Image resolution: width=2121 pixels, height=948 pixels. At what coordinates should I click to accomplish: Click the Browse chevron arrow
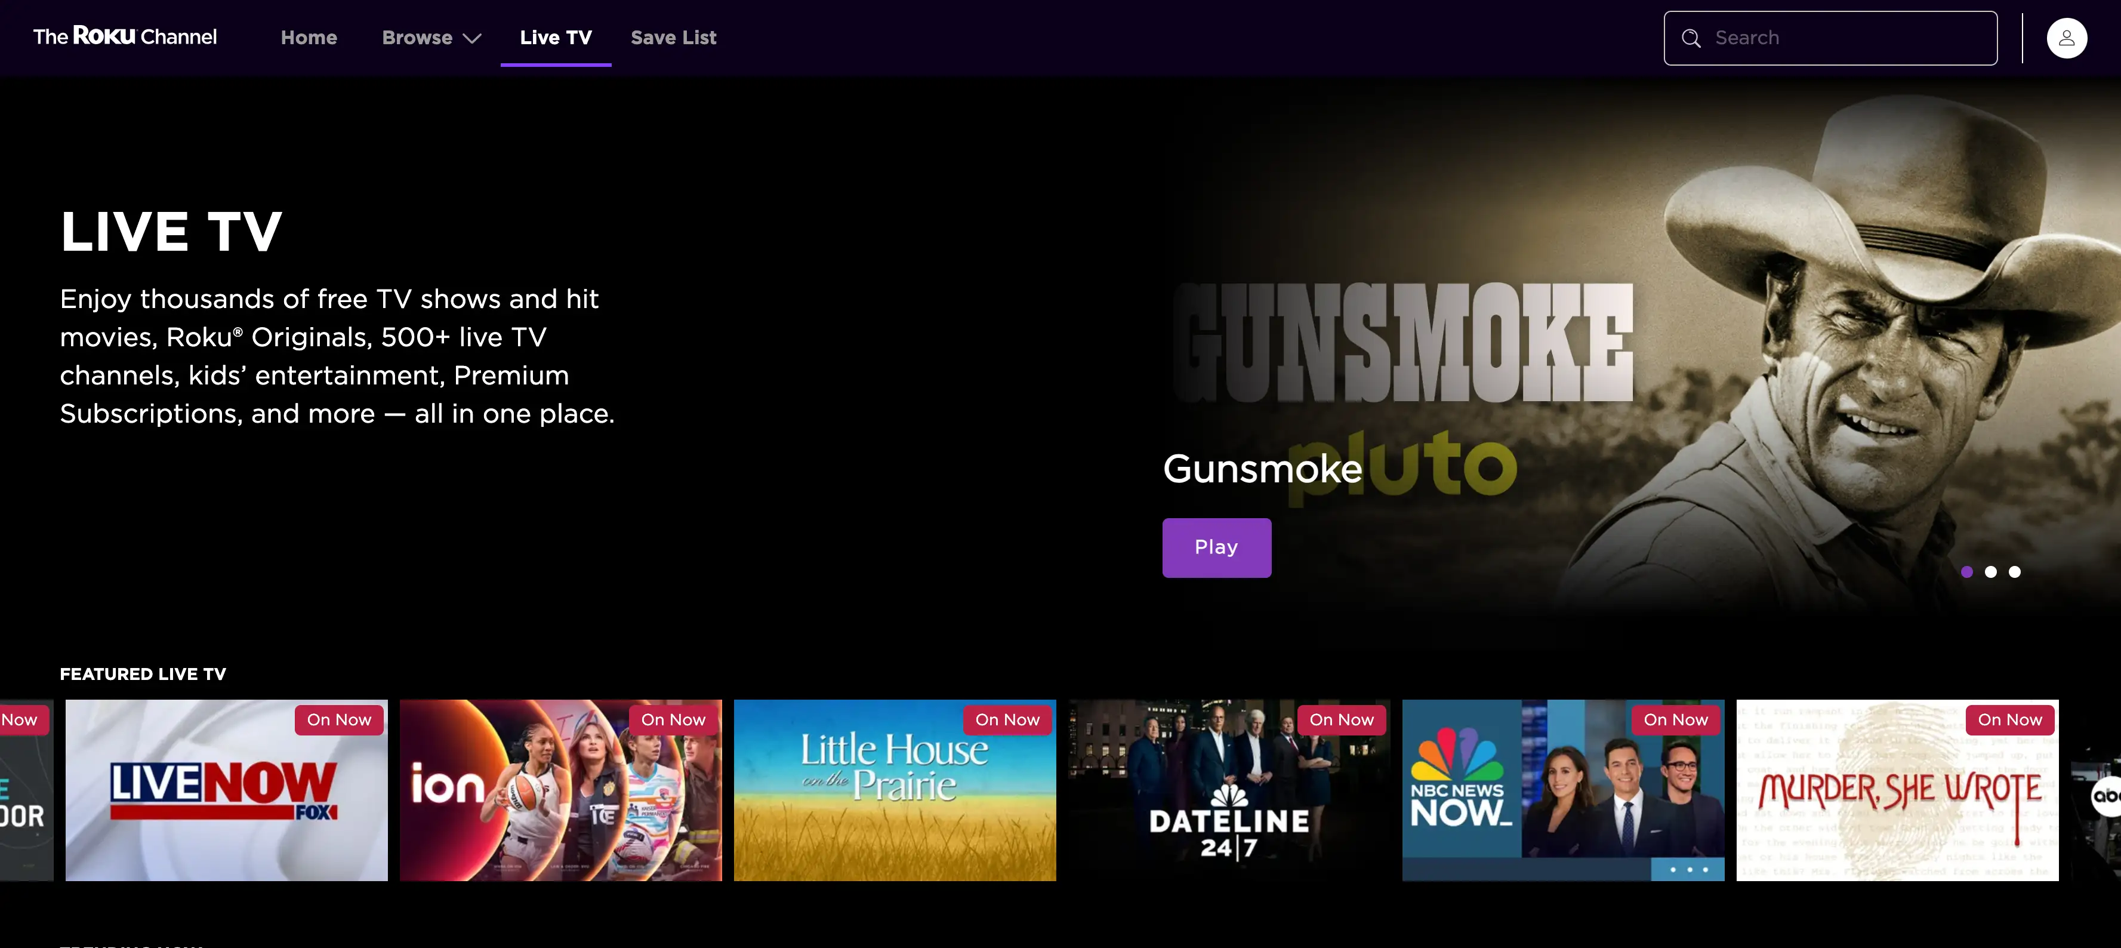point(472,39)
